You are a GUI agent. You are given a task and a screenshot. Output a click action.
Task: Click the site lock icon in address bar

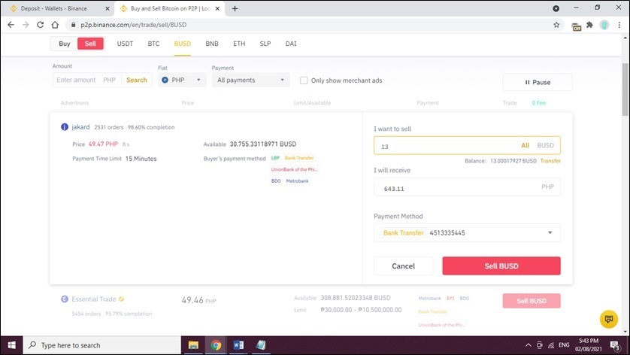coord(73,25)
